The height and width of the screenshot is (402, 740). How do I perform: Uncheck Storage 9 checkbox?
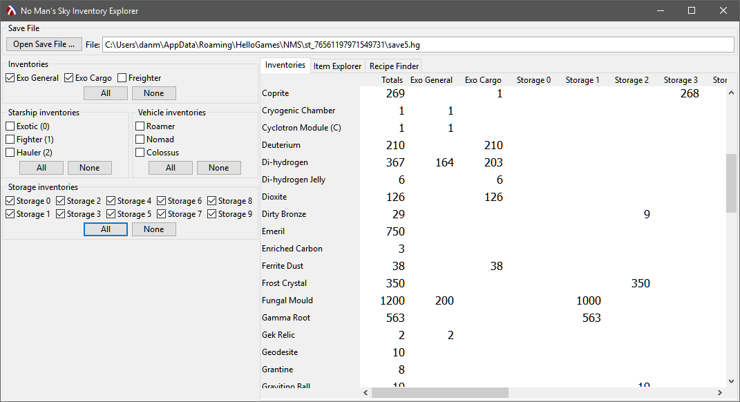(212, 214)
